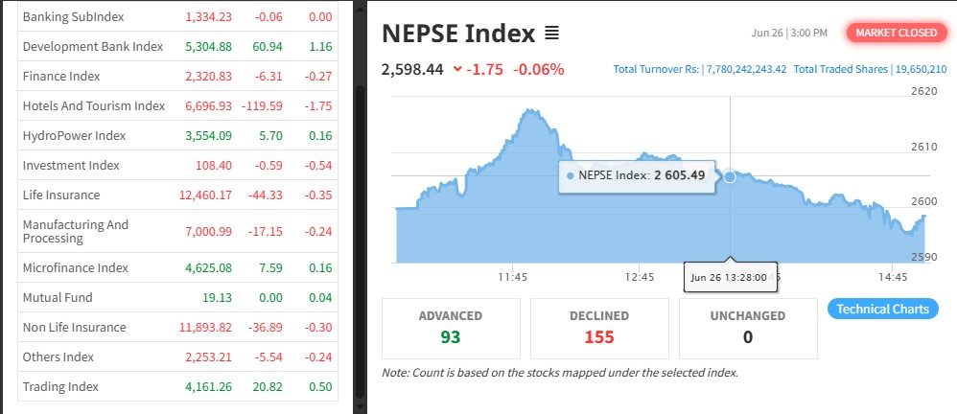957x414 pixels.
Task: Select the Microfinance Index row
Action: click(x=75, y=267)
